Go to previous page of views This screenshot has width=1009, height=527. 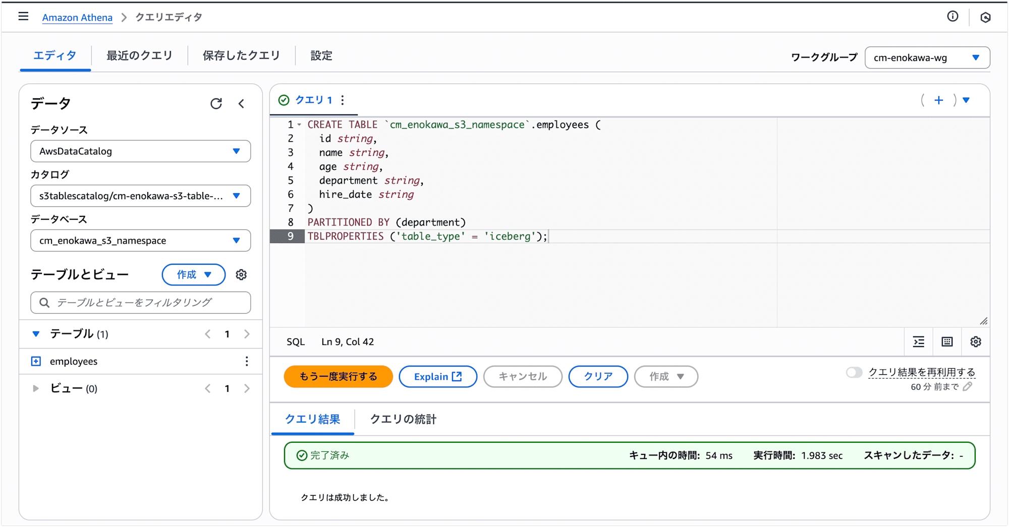tap(207, 388)
